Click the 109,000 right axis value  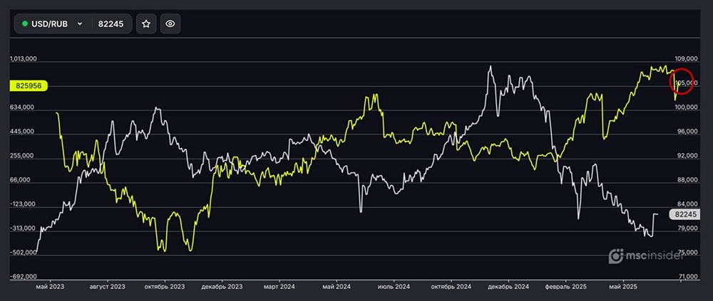[687, 60]
